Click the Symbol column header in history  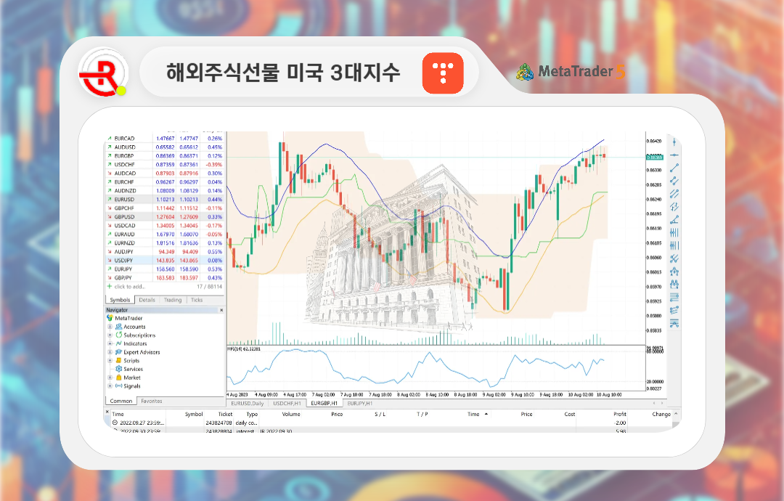tap(194, 414)
